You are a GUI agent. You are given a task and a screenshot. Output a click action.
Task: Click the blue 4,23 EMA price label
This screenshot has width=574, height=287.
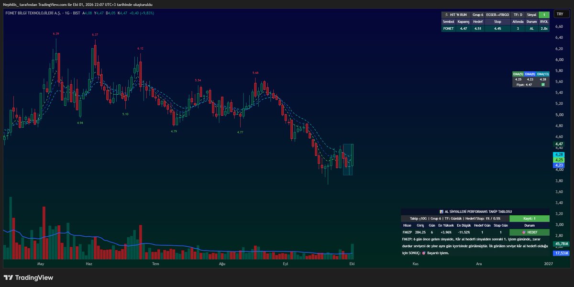coord(559,166)
